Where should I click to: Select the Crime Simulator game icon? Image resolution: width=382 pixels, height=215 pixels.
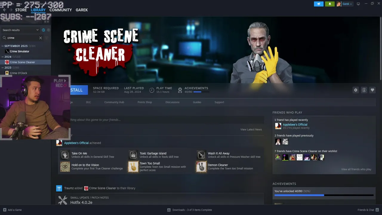click(x=7, y=51)
